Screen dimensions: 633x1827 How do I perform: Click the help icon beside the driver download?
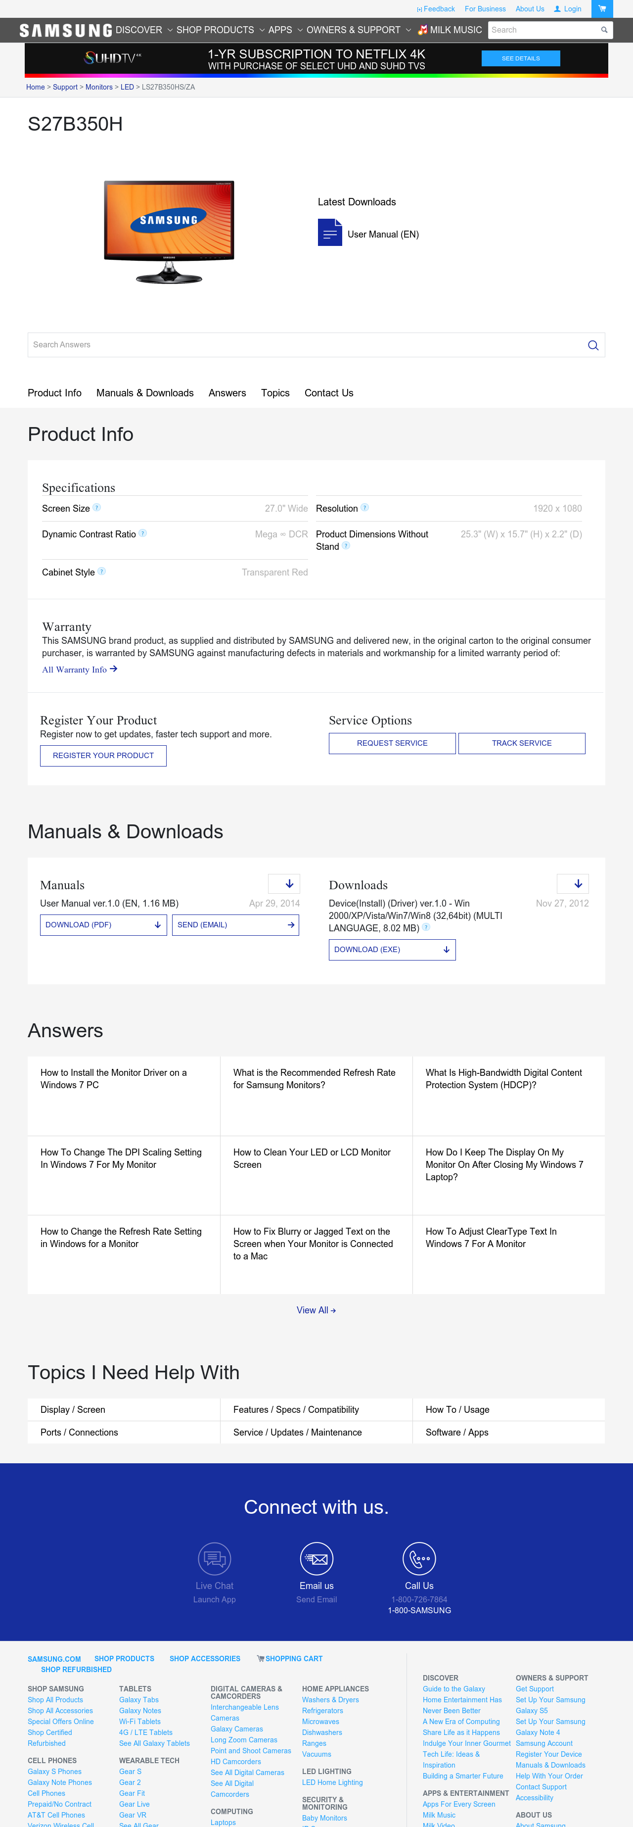click(x=426, y=928)
